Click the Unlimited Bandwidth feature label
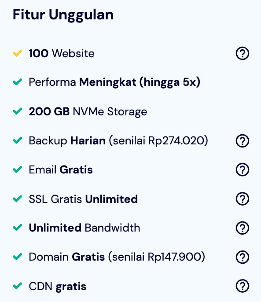 tap(85, 228)
